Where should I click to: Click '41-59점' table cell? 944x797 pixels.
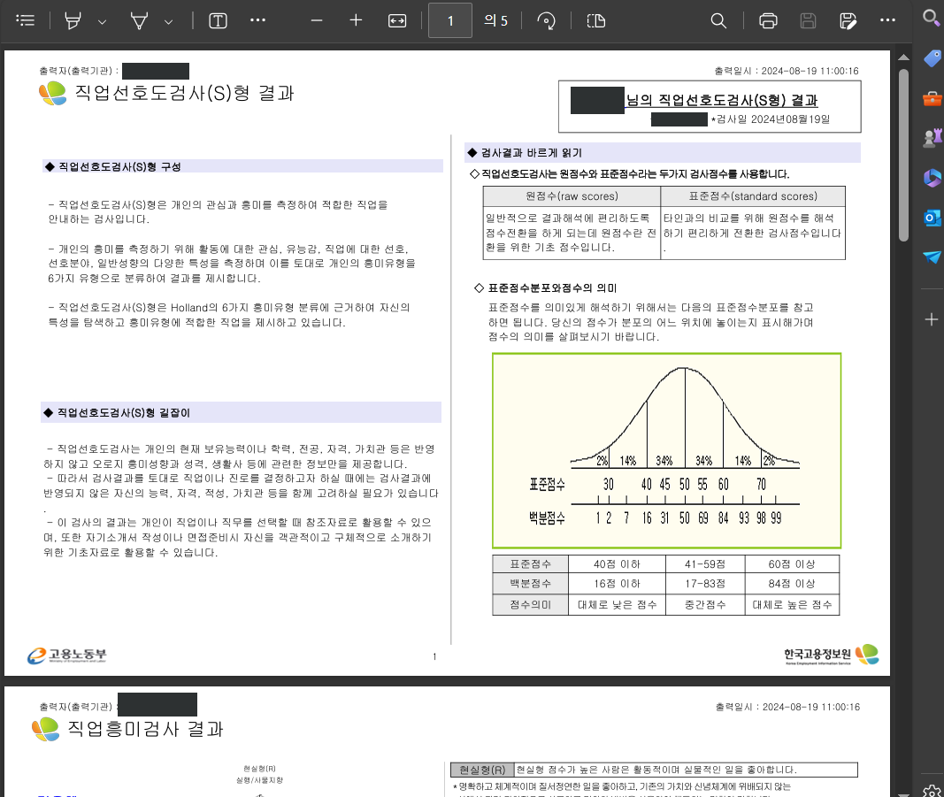coord(705,564)
